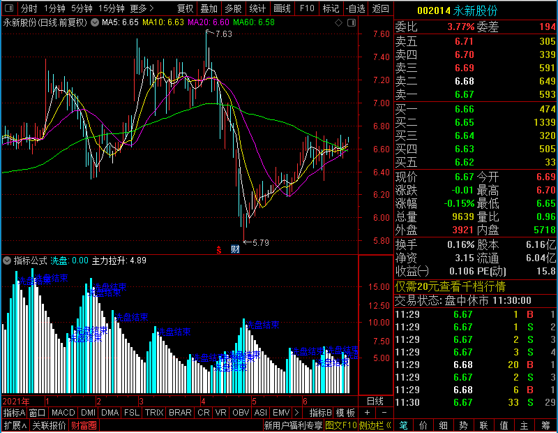This screenshot has height=433, width=558.
Task: Select the 5分钟 period
Action: coord(82,8)
